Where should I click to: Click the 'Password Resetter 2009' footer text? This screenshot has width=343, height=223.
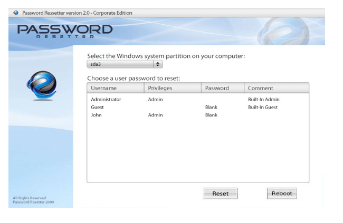[x=33, y=202]
